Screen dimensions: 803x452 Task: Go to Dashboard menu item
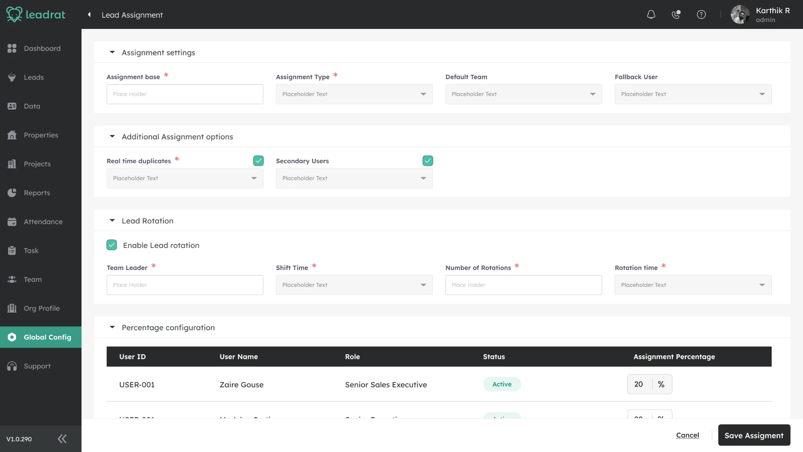[41, 48]
